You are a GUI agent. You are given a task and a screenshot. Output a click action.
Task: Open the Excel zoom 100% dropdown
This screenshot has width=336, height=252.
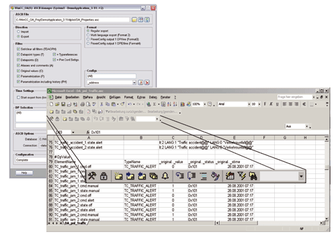[204, 104]
